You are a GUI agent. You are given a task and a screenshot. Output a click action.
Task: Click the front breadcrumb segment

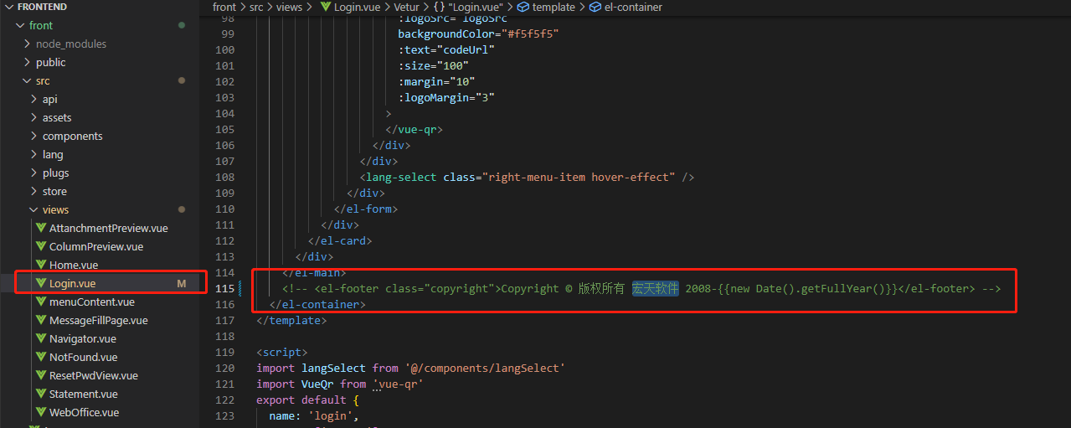pyautogui.click(x=224, y=7)
